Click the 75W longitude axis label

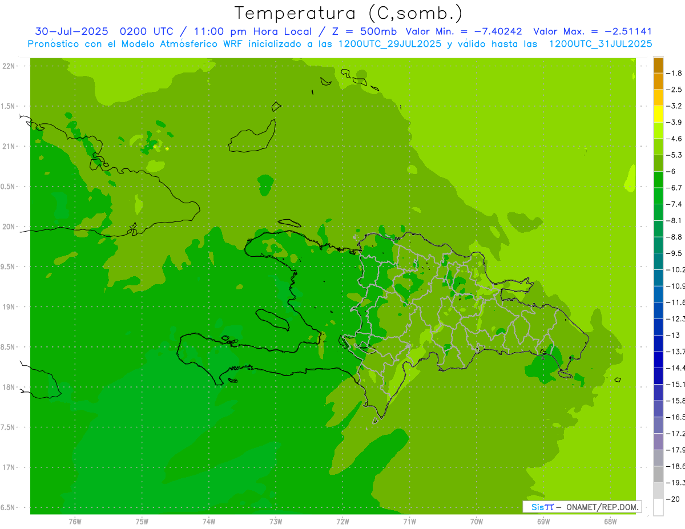point(142,520)
